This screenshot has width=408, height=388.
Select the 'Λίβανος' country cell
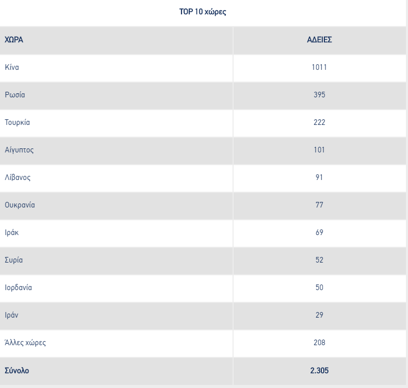click(18, 177)
